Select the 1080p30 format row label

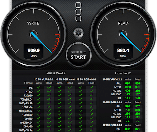(27, 115)
